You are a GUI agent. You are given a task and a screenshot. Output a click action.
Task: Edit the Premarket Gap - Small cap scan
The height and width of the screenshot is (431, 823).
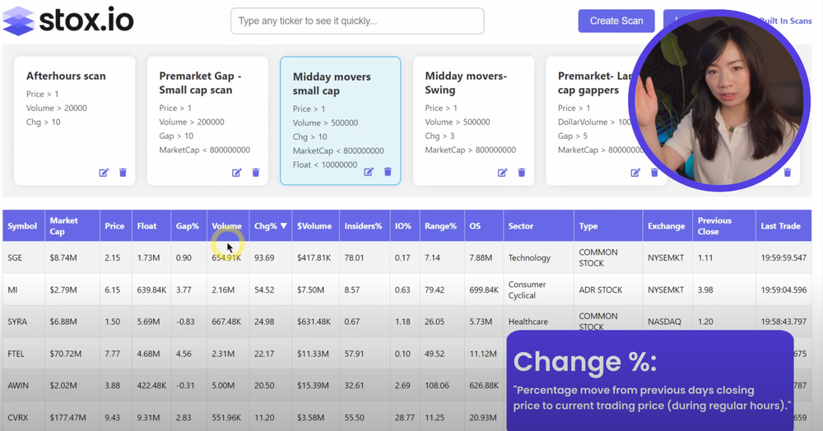pyautogui.click(x=237, y=173)
